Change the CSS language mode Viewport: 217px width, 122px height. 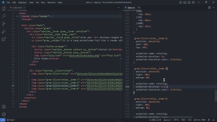coord(190,120)
